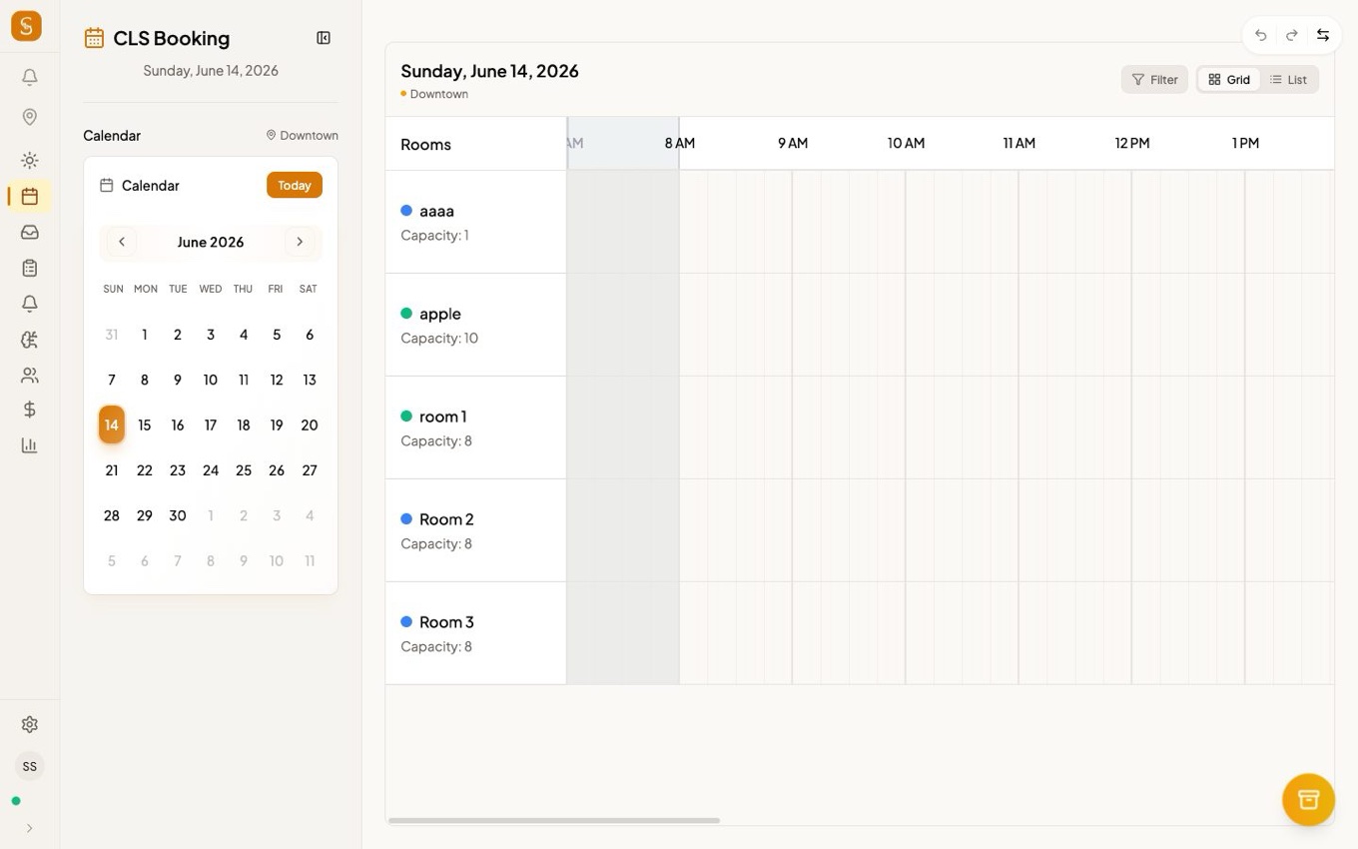Select June 20 in the mini calendar
This screenshot has height=849, width=1358.
(x=310, y=424)
